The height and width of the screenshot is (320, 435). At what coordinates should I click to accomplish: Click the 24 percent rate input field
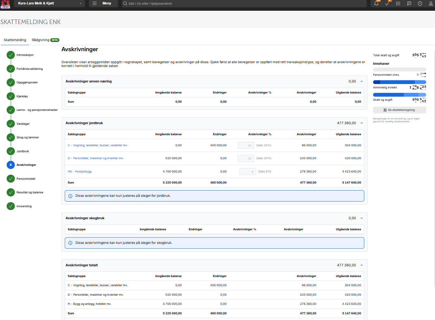coord(246,145)
